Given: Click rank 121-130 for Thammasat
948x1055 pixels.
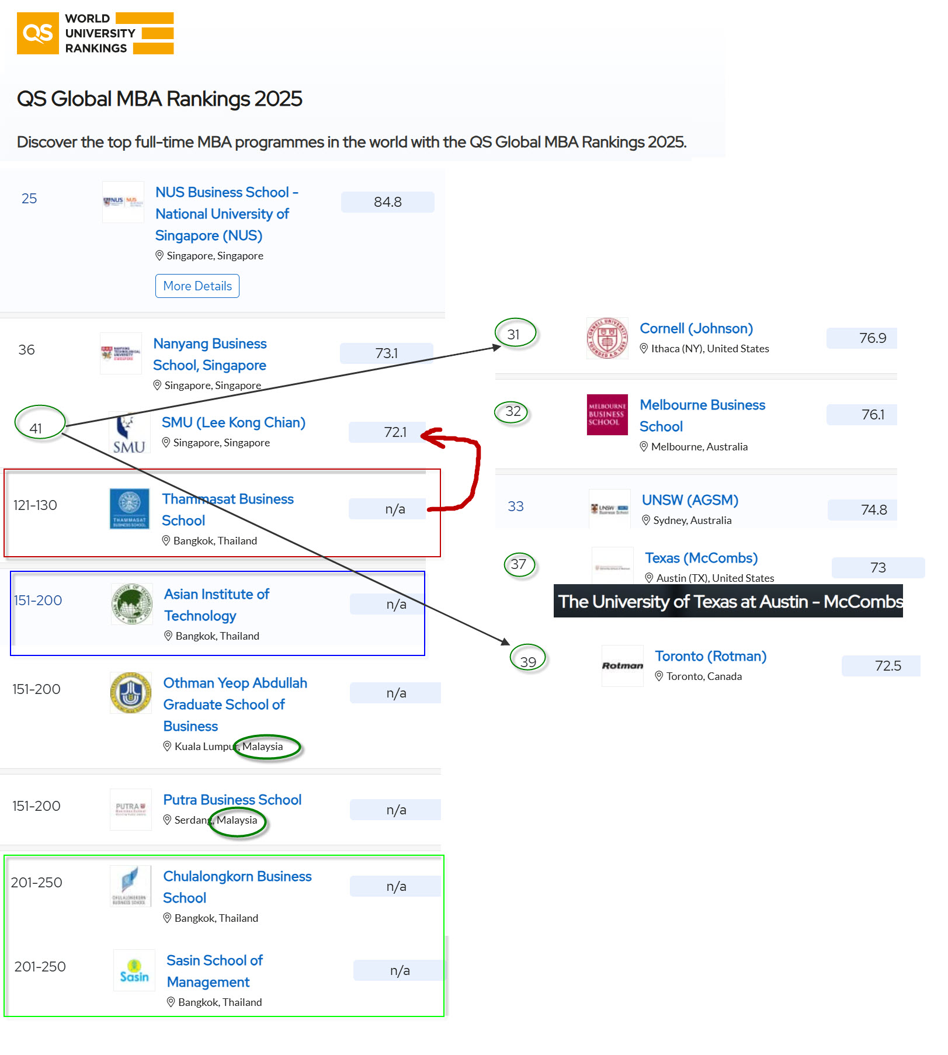Looking at the screenshot, I should 35,505.
